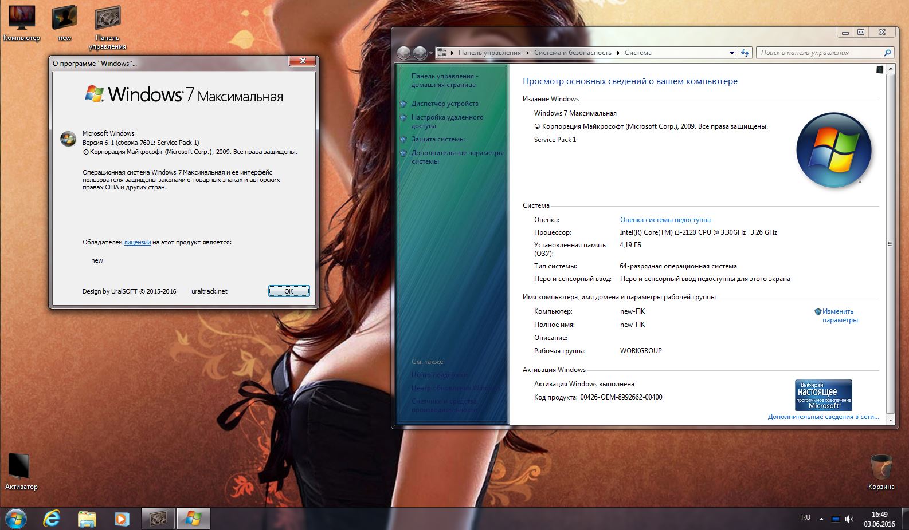Show hidden tray icons arrow
The image size is (909, 530).
tap(821, 519)
